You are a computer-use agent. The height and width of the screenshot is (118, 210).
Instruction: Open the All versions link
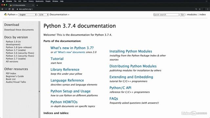pos(12,61)
